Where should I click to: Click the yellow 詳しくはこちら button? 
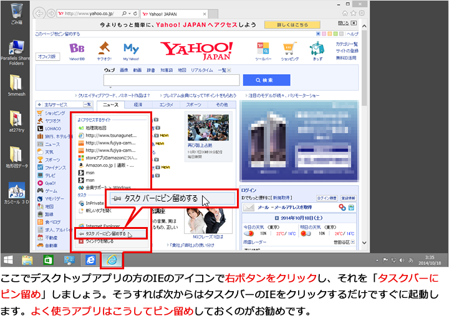pyautogui.click(x=292, y=25)
